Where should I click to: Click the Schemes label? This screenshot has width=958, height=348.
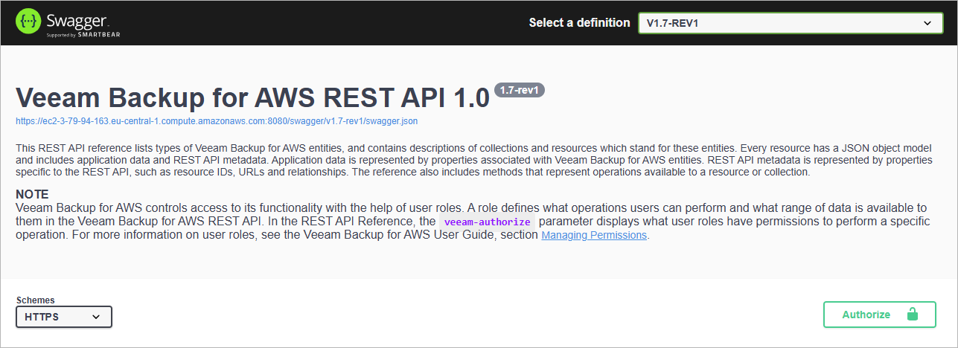point(35,300)
